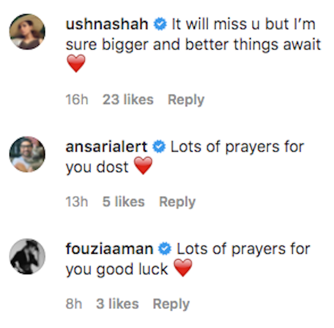
Task: Click verified badge next to ushnashah
Action: [x=160, y=25]
